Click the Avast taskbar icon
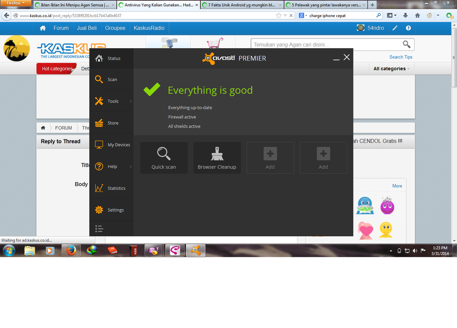The image size is (457, 328). pos(196,250)
